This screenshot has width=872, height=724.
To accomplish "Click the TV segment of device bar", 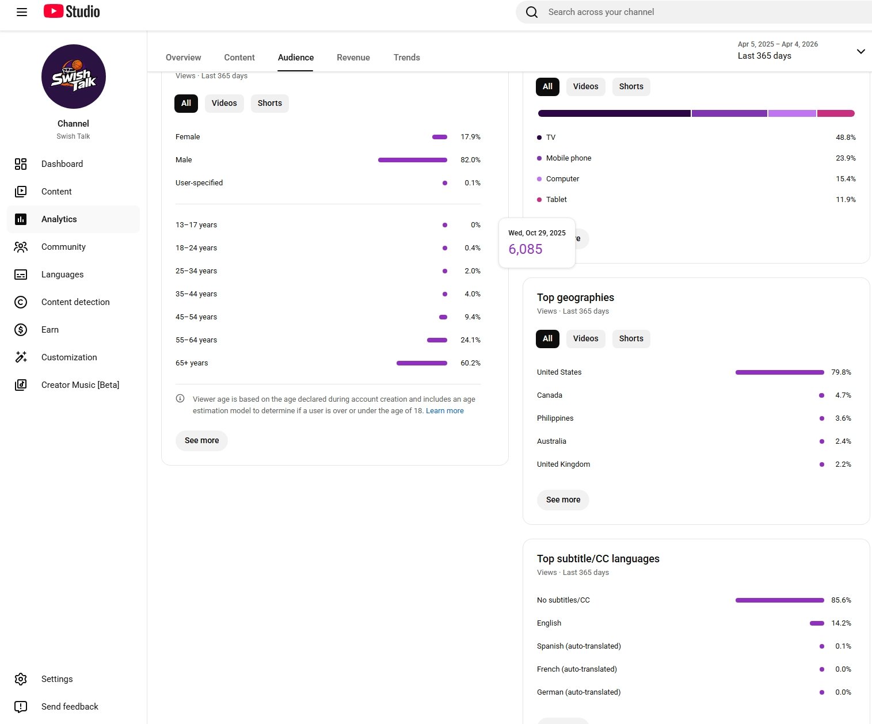I will tap(614, 113).
